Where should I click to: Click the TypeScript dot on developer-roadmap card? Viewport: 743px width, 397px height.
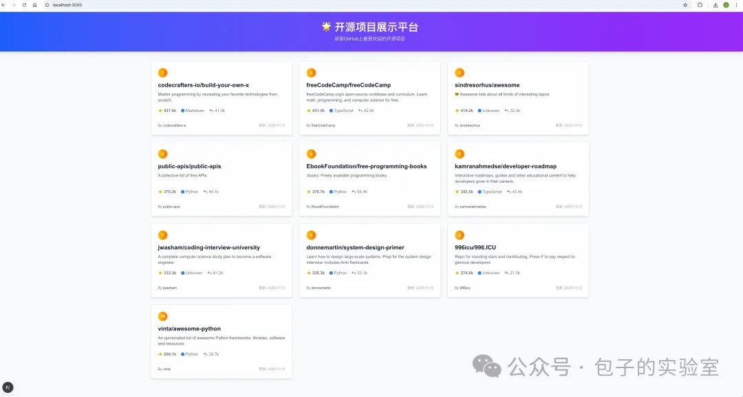(480, 192)
